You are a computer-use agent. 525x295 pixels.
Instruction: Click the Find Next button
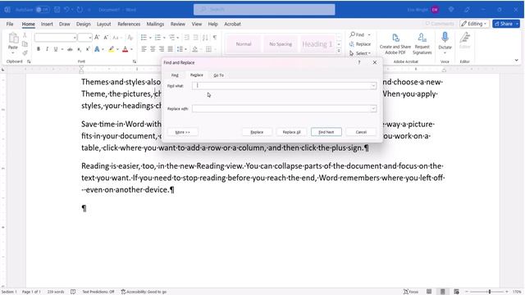click(326, 132)
